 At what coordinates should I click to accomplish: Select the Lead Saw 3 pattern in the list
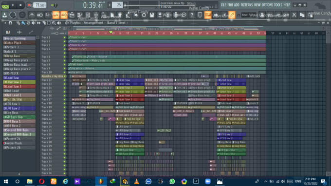tap(19, 86)
